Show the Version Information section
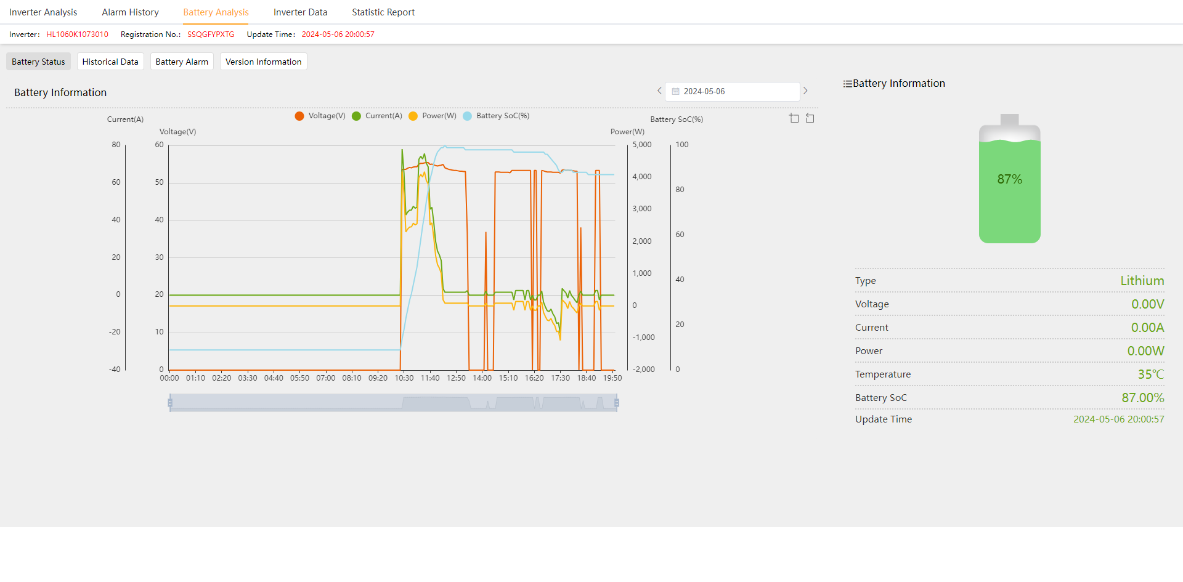 [x=263, y=62]
